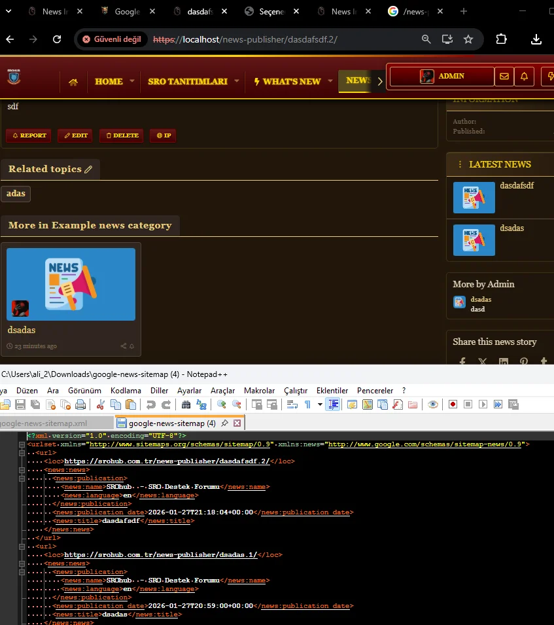Open messages via the envelope icon
554x625 pixels.
[504, 77]
